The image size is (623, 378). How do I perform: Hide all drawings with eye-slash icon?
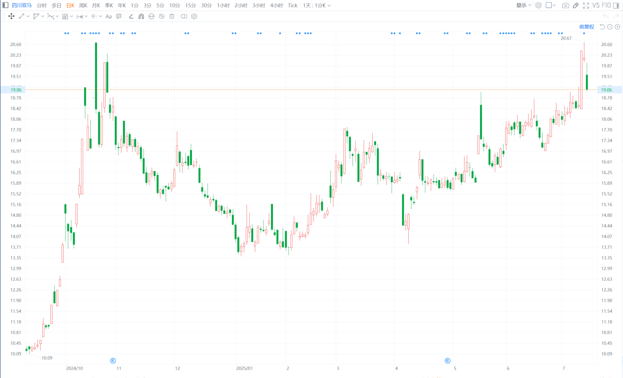click(162, 16)
